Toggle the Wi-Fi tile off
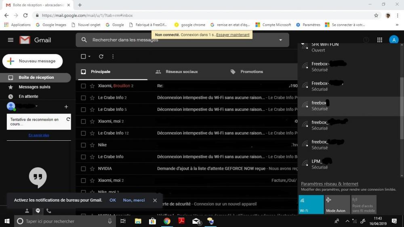This screenshot has height=227, width=404. [311, 204]
